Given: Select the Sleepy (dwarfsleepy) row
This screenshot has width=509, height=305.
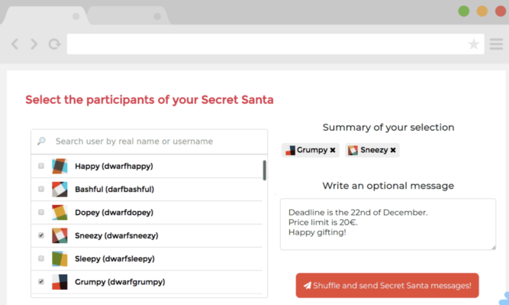Looking at the screenshot, I should click(x=147, y=259).
